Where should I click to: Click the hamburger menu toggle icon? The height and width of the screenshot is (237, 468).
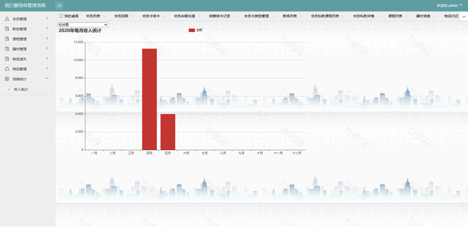click(59, 6)
